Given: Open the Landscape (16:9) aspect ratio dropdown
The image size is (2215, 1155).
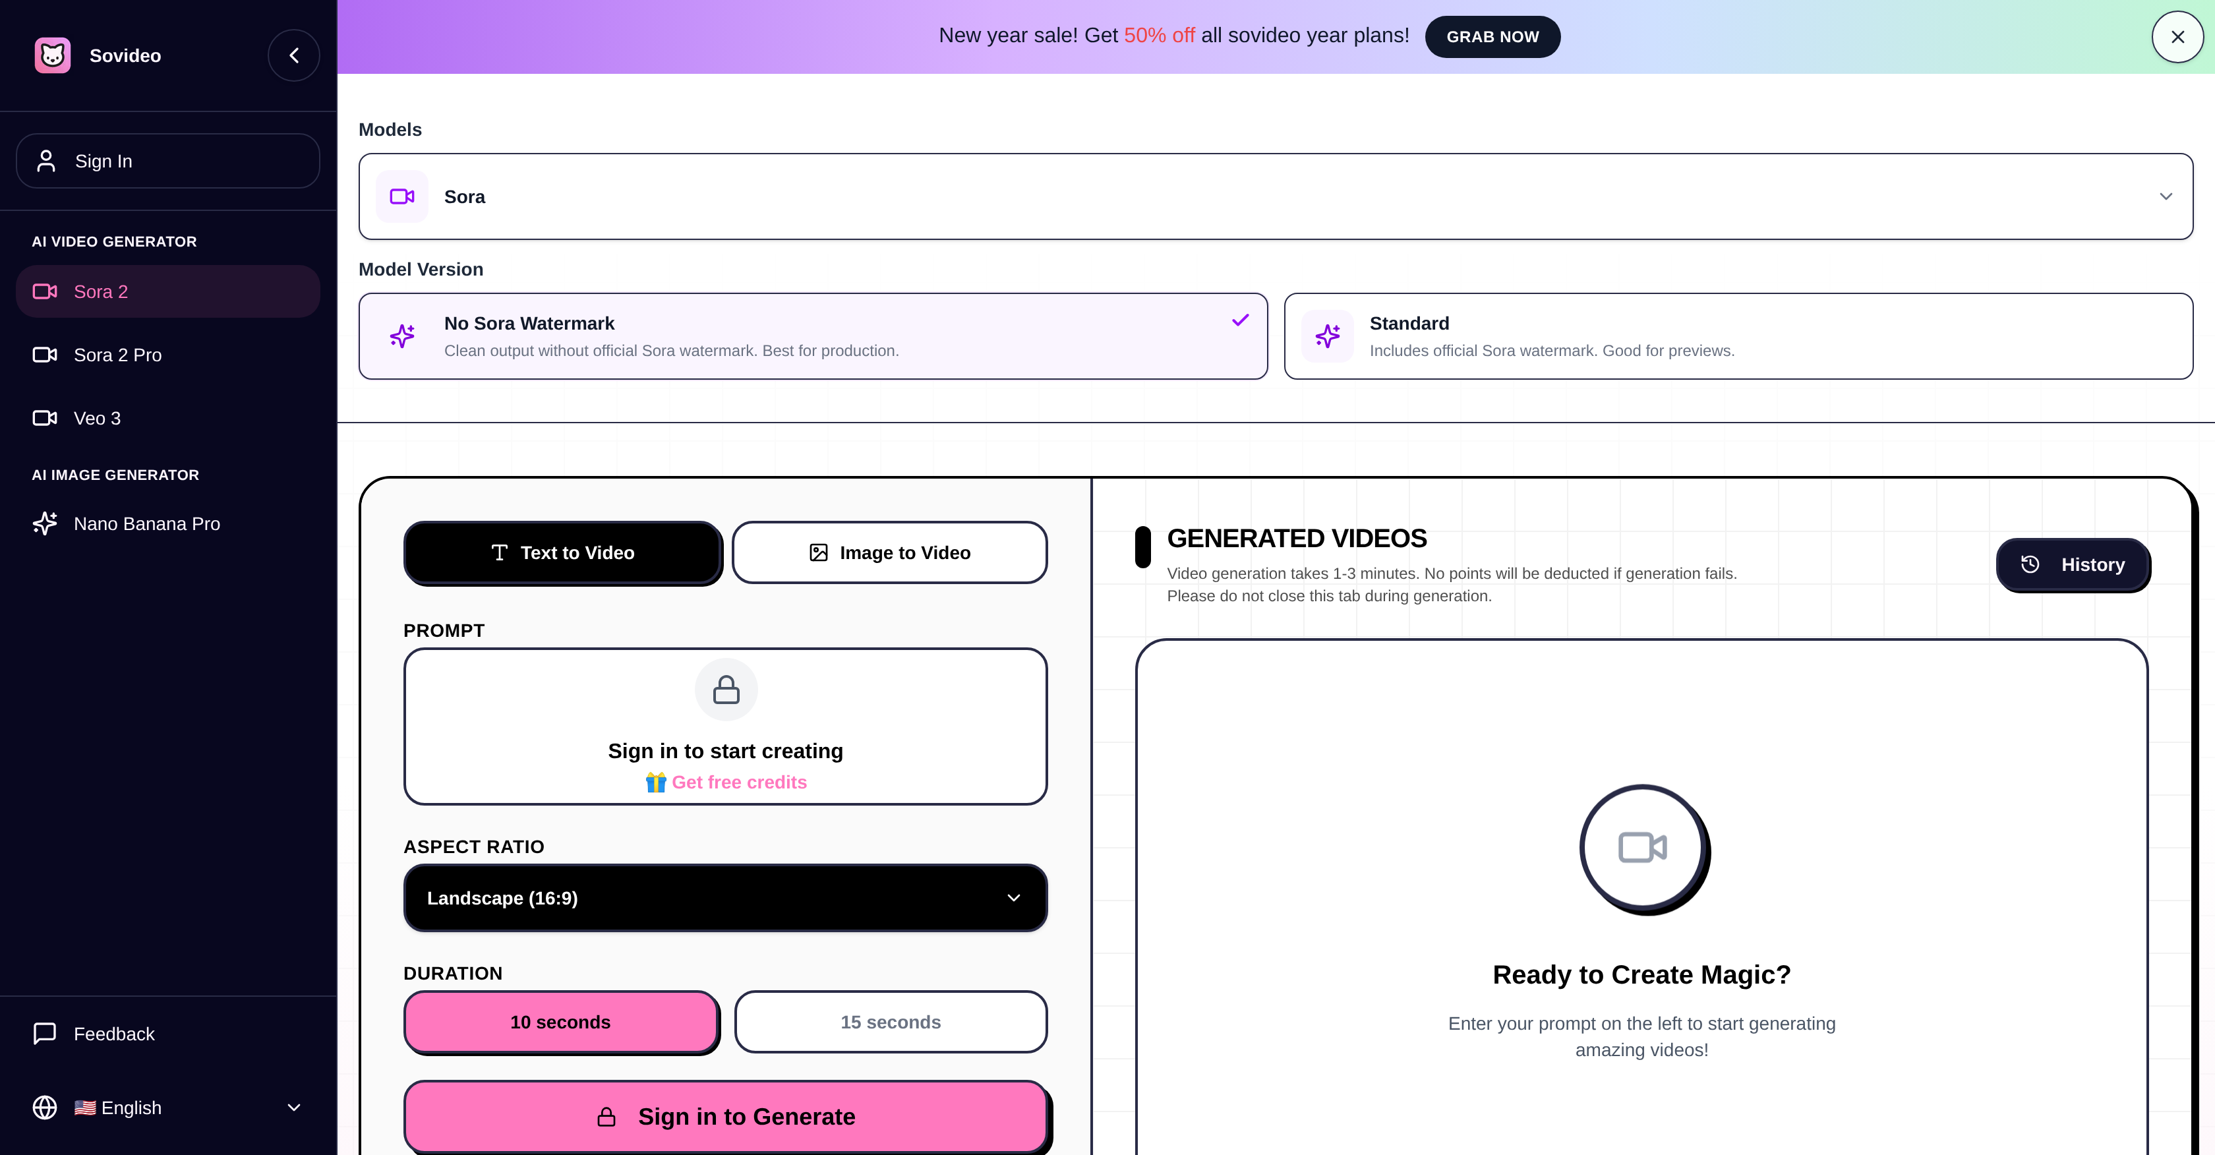Looking at the screenshot, I should [x=726, y=898].
